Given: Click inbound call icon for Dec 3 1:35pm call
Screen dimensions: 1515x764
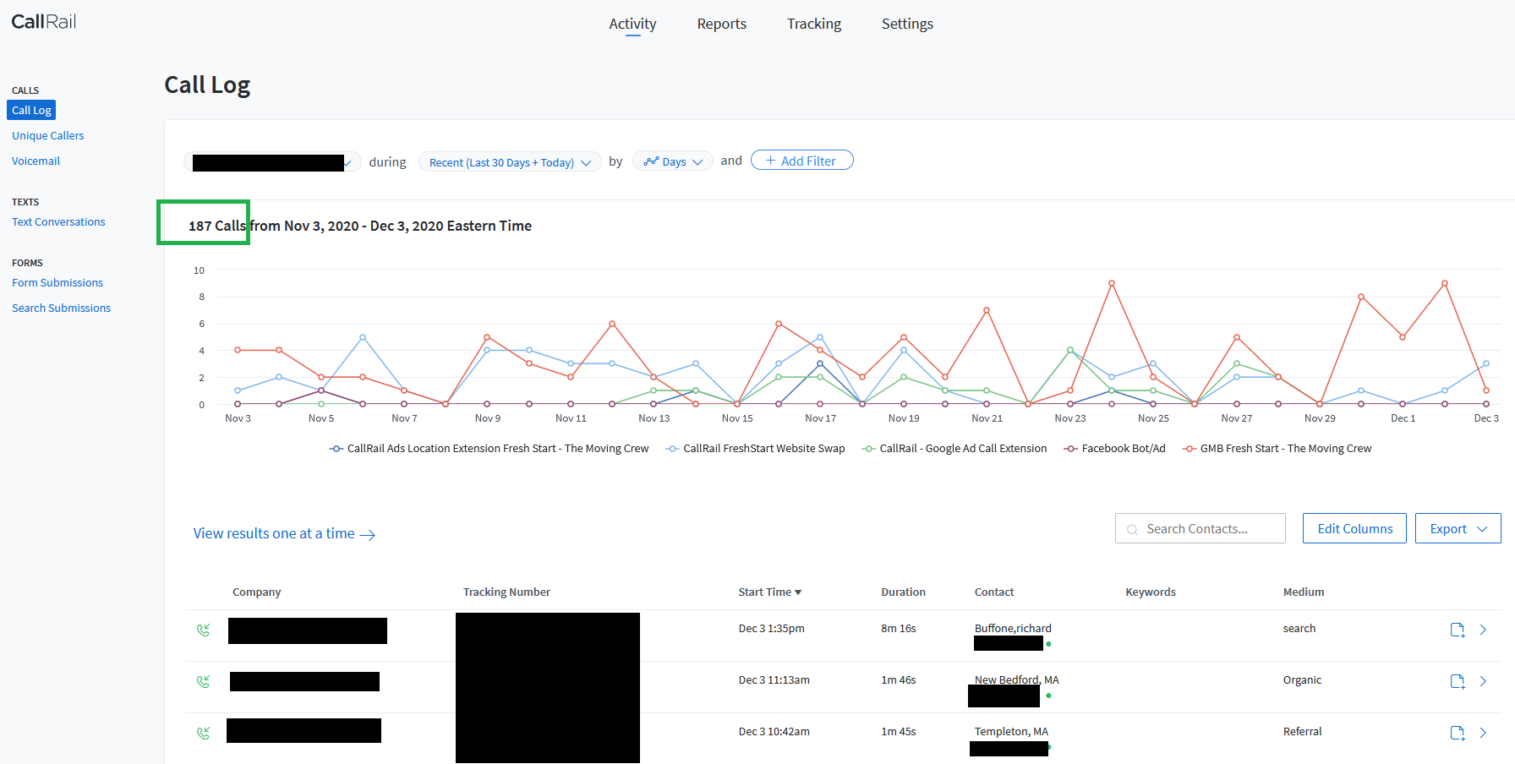Looking at the screenshot, I should pos(203,630).
